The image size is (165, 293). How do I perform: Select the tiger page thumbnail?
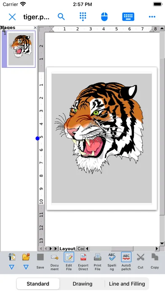[x=21, y=49]
